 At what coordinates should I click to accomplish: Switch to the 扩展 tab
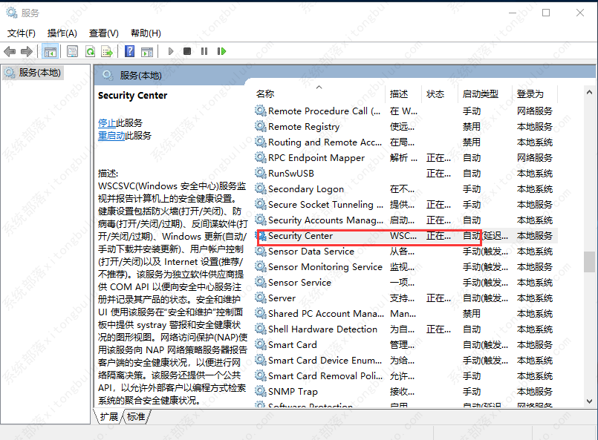pyautogui.click(x=108, y=417)
